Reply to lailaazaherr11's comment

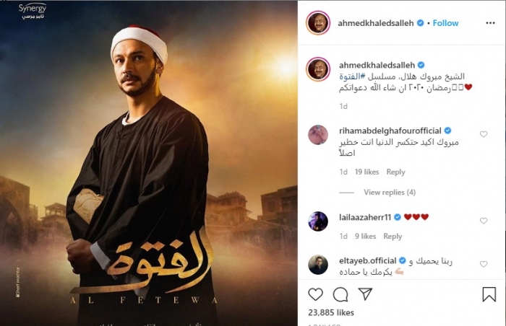tap(393, 237)
